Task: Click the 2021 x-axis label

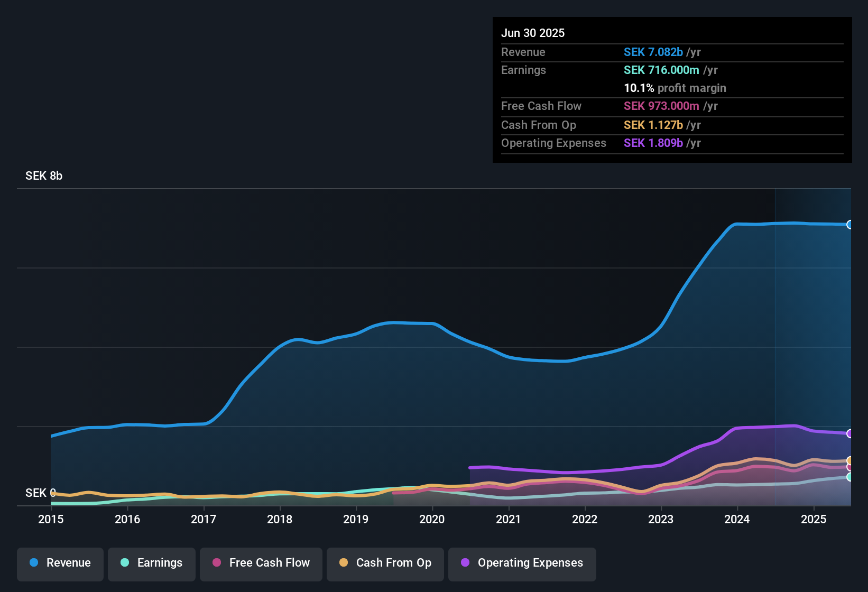Action: coord(509,519)
